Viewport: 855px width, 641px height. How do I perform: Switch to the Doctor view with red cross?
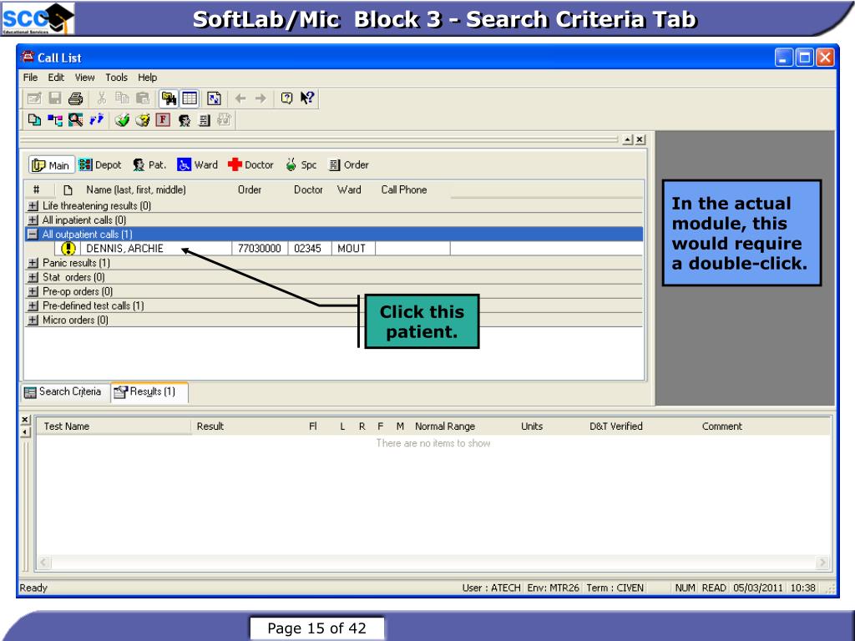click(250, 165)
